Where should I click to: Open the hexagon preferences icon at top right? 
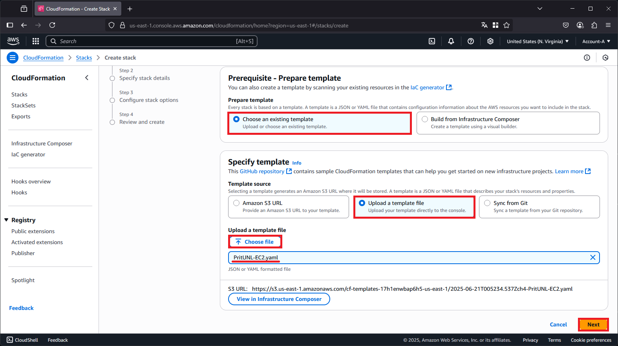pyautogui.click(x=605, y=58)
